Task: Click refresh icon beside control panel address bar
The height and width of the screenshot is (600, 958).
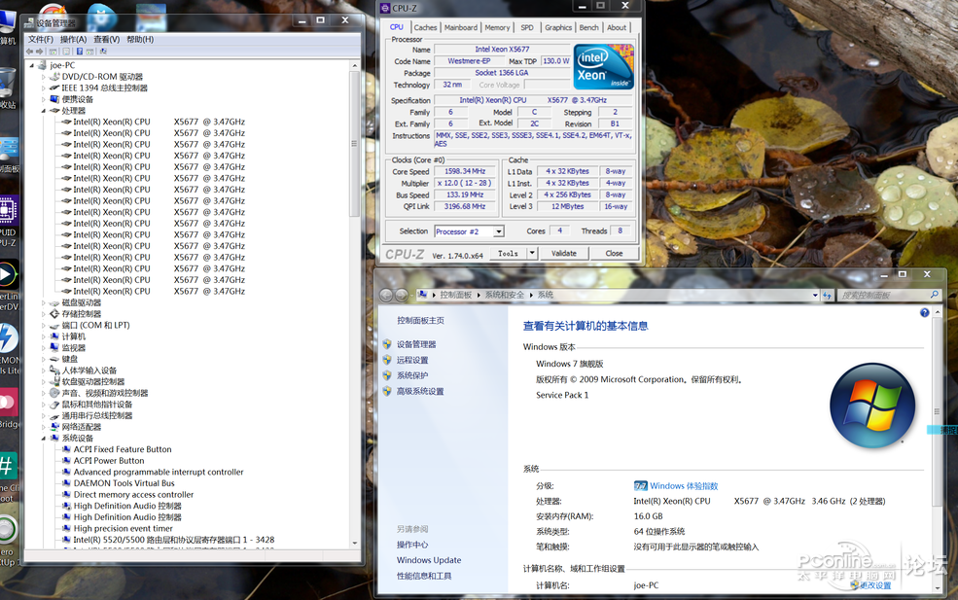Action: click(x=827, y=295)
